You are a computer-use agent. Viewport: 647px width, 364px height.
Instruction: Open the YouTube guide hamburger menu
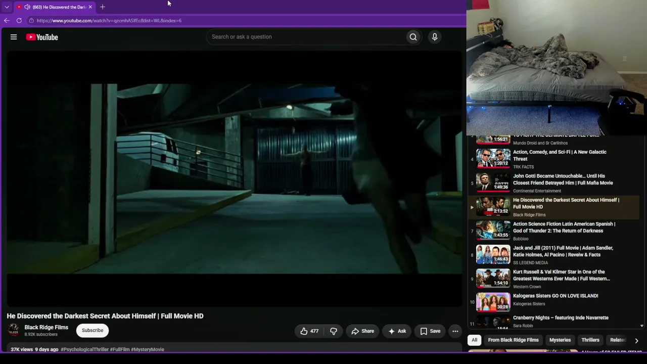tap(14, 37)
